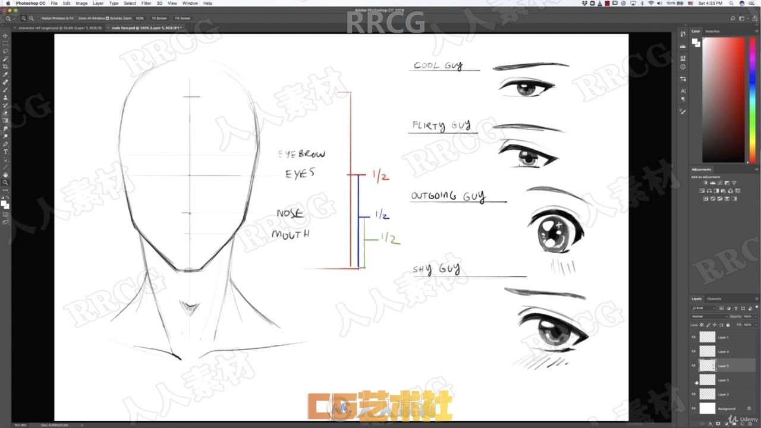Viewport: 761px width, 428px height.
Task: Switch to the Channels tab
Action: point(714,298)
